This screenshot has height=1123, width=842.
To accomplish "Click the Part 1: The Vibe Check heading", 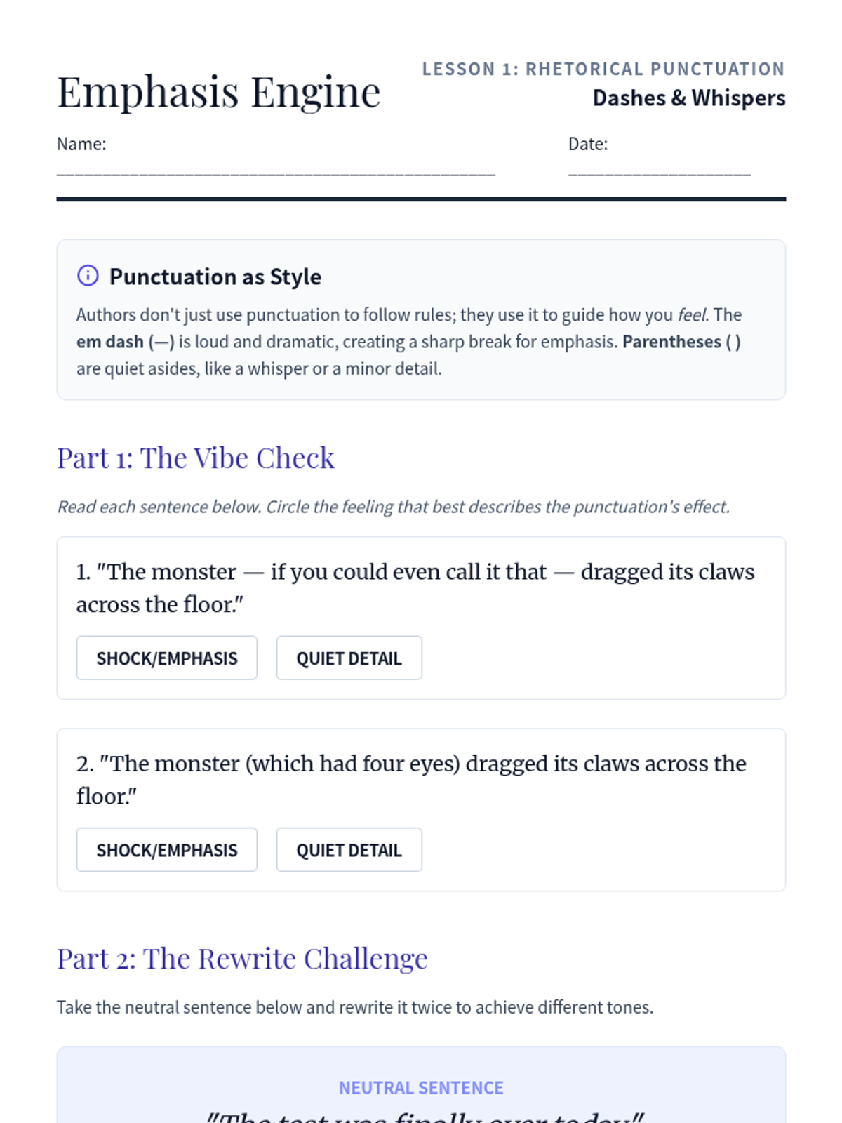I will (x=195, y=458).
